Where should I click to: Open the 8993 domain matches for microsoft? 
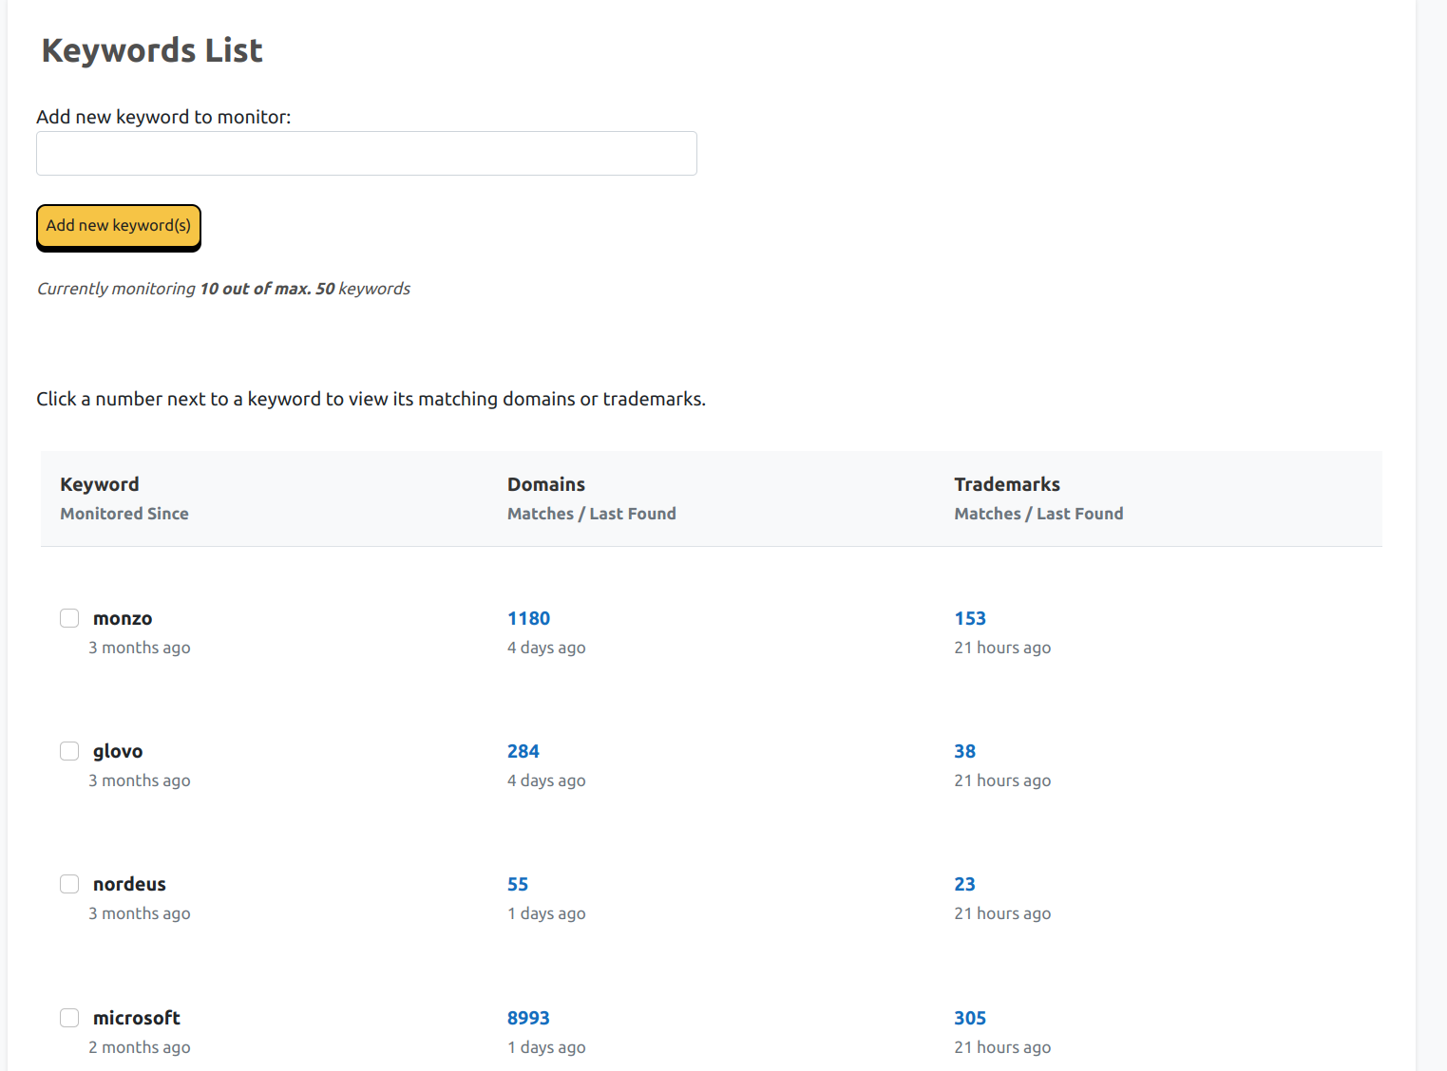528,1017
